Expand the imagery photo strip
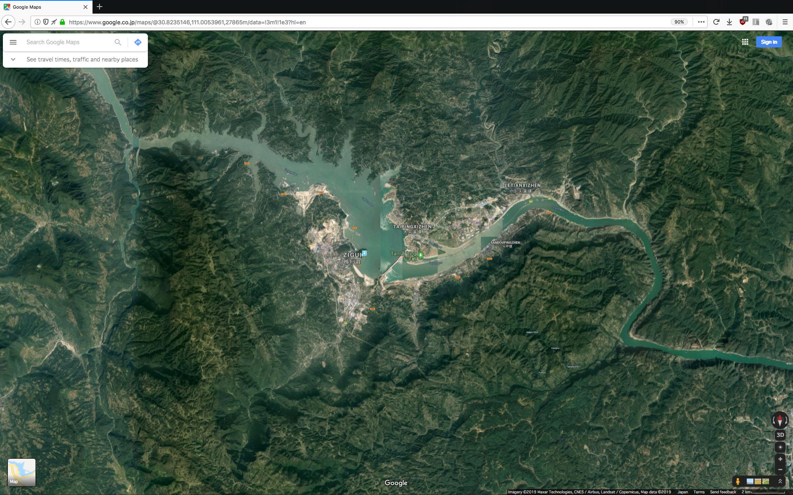The height and width of the screenshot is (495, 793). pos(780,481)
